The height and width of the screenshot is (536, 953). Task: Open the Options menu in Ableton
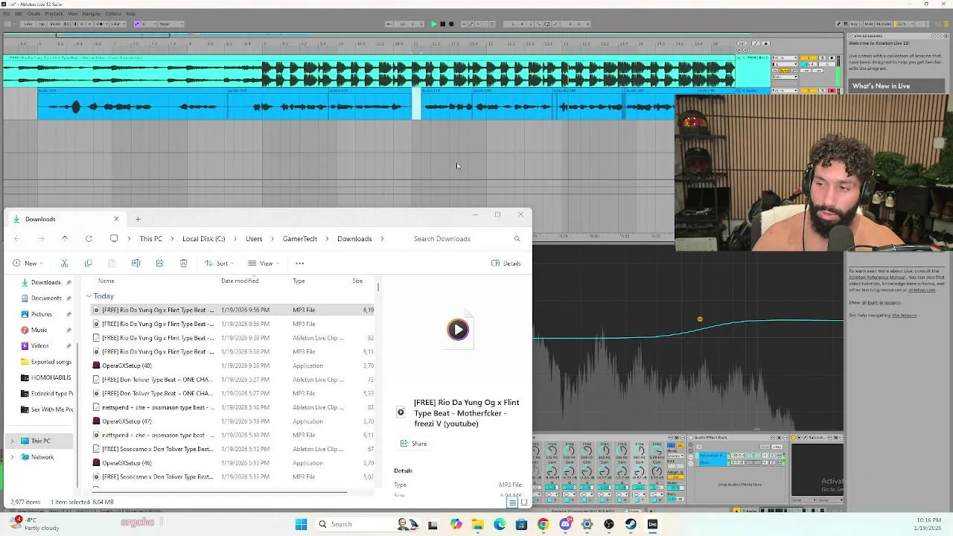[113, 13]
